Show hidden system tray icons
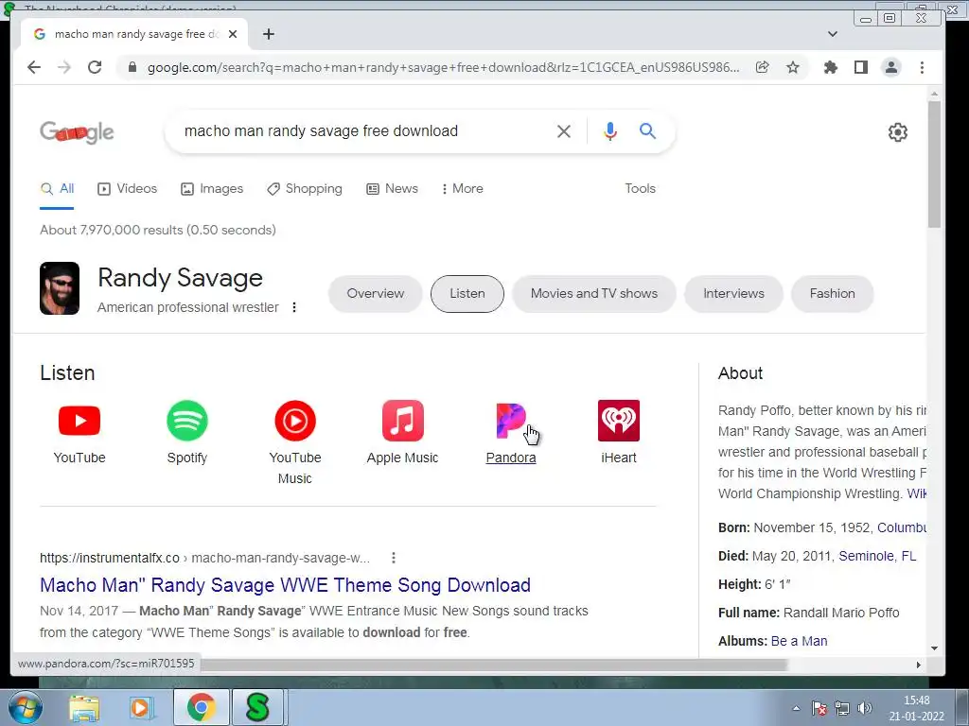This screenshot has width=969, height=726. tap(796, 708)
